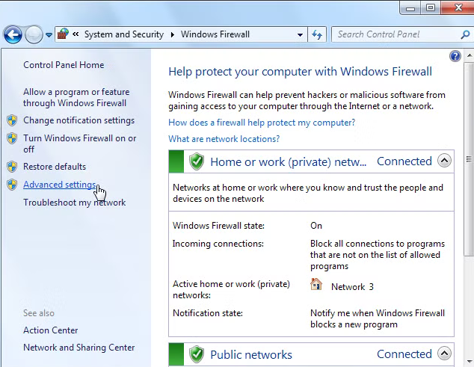Collapse the Public networks section
This screenshot has width=474, height=367.
(x=444, y=354)
